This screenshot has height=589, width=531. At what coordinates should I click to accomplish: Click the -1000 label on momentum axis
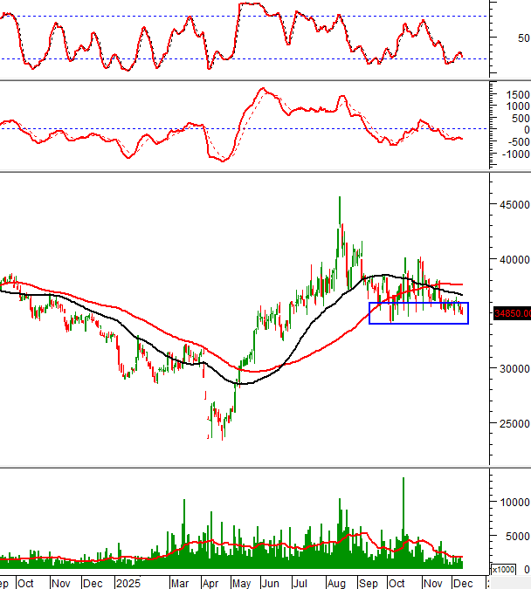(514, 154)
